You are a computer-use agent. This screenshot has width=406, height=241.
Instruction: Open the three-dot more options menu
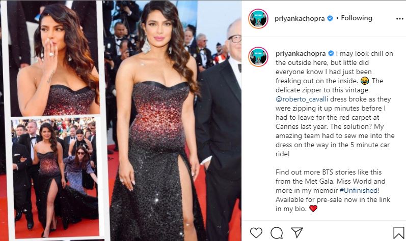399,19
